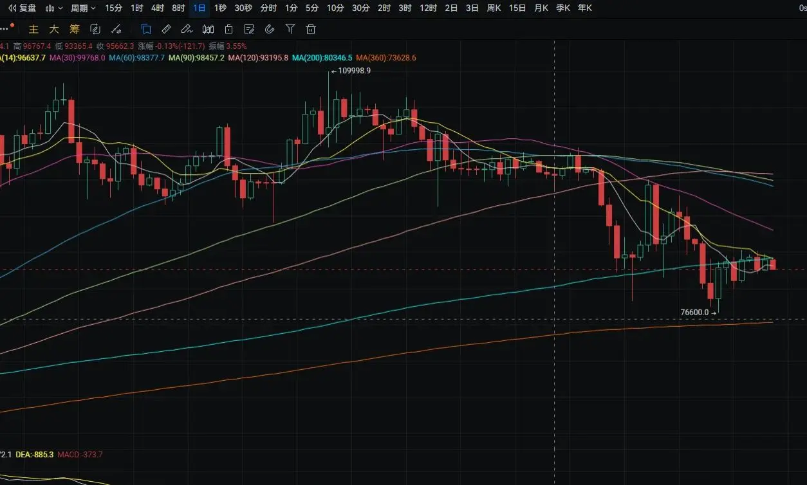Open the candlestick chart type dropdown
This screenshot has width=807, height=485.
click(54, 8)
